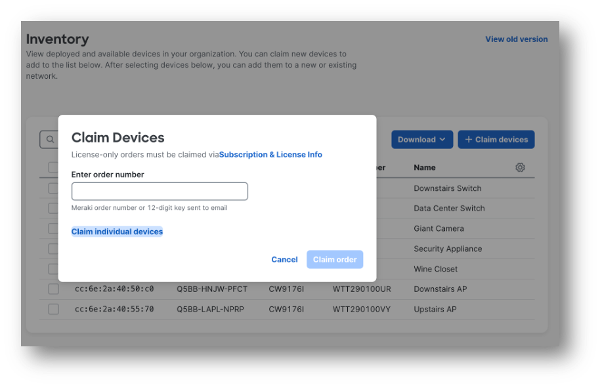Image resolution: width=600 pixels, height=387 pixels.
Task: Tick the Downstairs Switch row checkbox
Action: [x=53, y=188]
